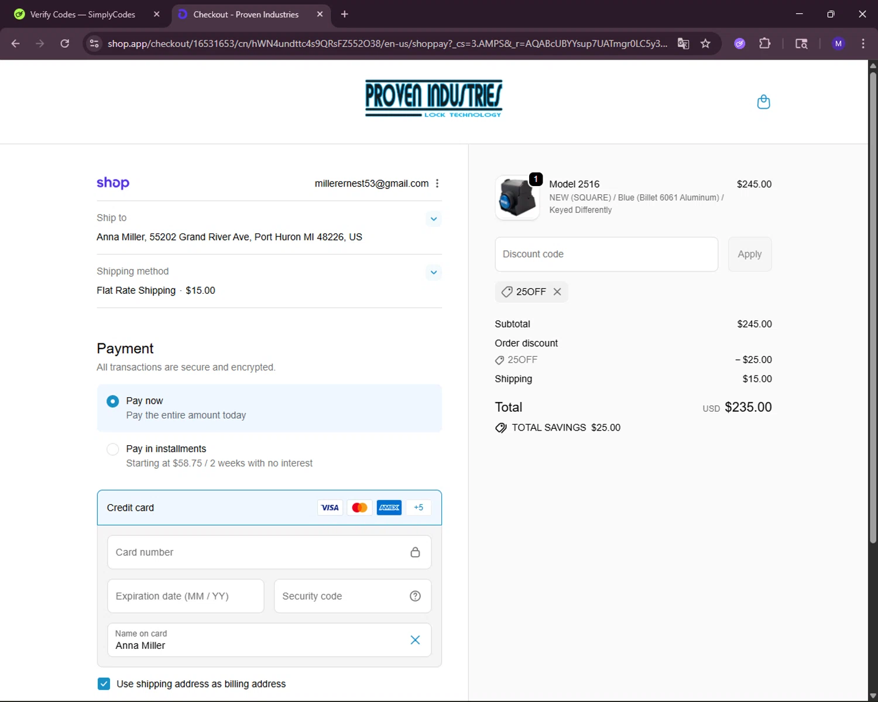Click the Anna Miller shipping address text
This screenshot has height=702, width=878.
[x=229, y=237]
